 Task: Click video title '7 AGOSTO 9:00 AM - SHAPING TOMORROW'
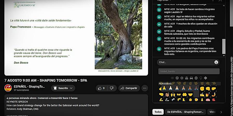[46, 80]
